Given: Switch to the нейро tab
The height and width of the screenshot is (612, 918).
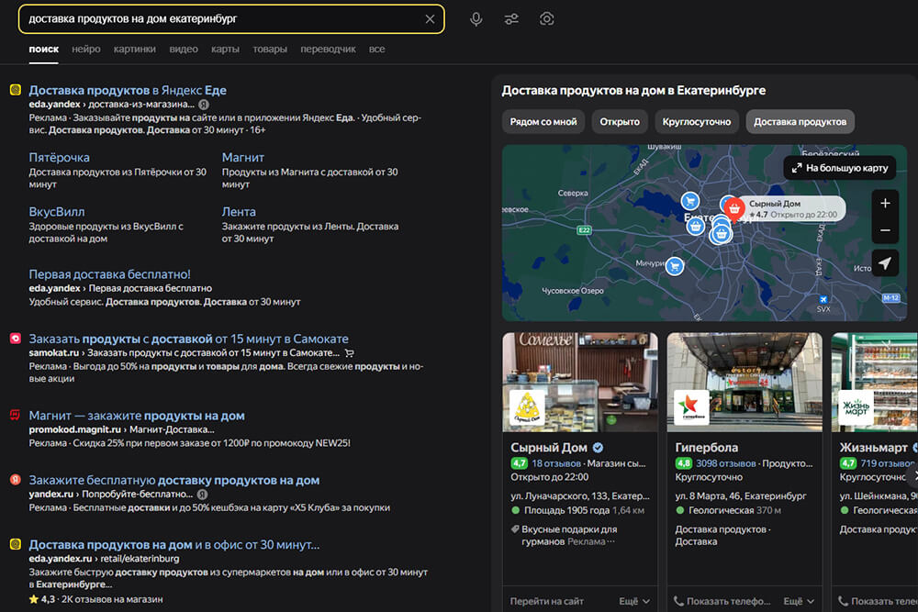Looking at the screenshot, I should (86, 50).
